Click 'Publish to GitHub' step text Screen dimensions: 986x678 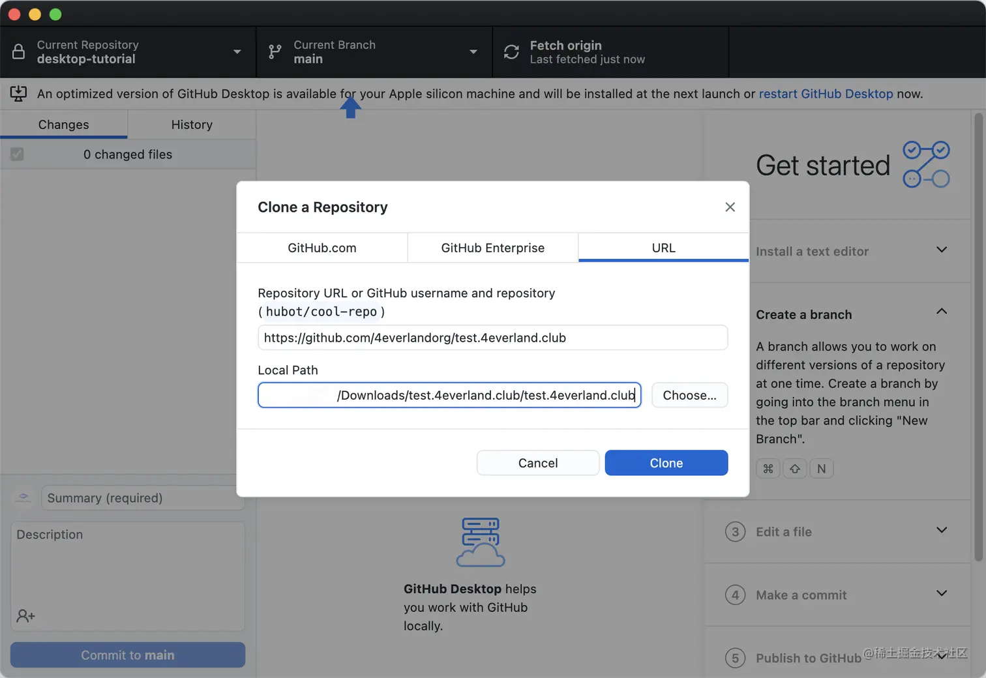tap(809, 658)
